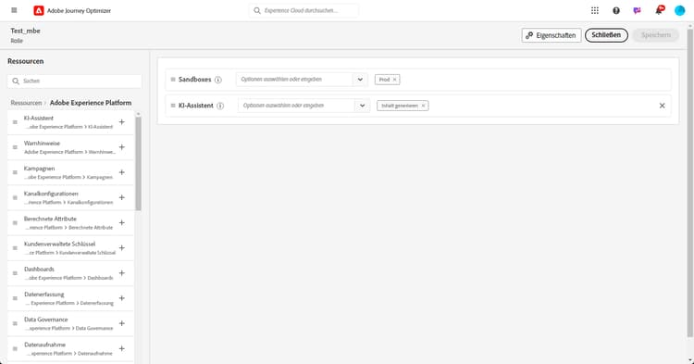
Task: Click the Schließen button
Action: point(606,35)
